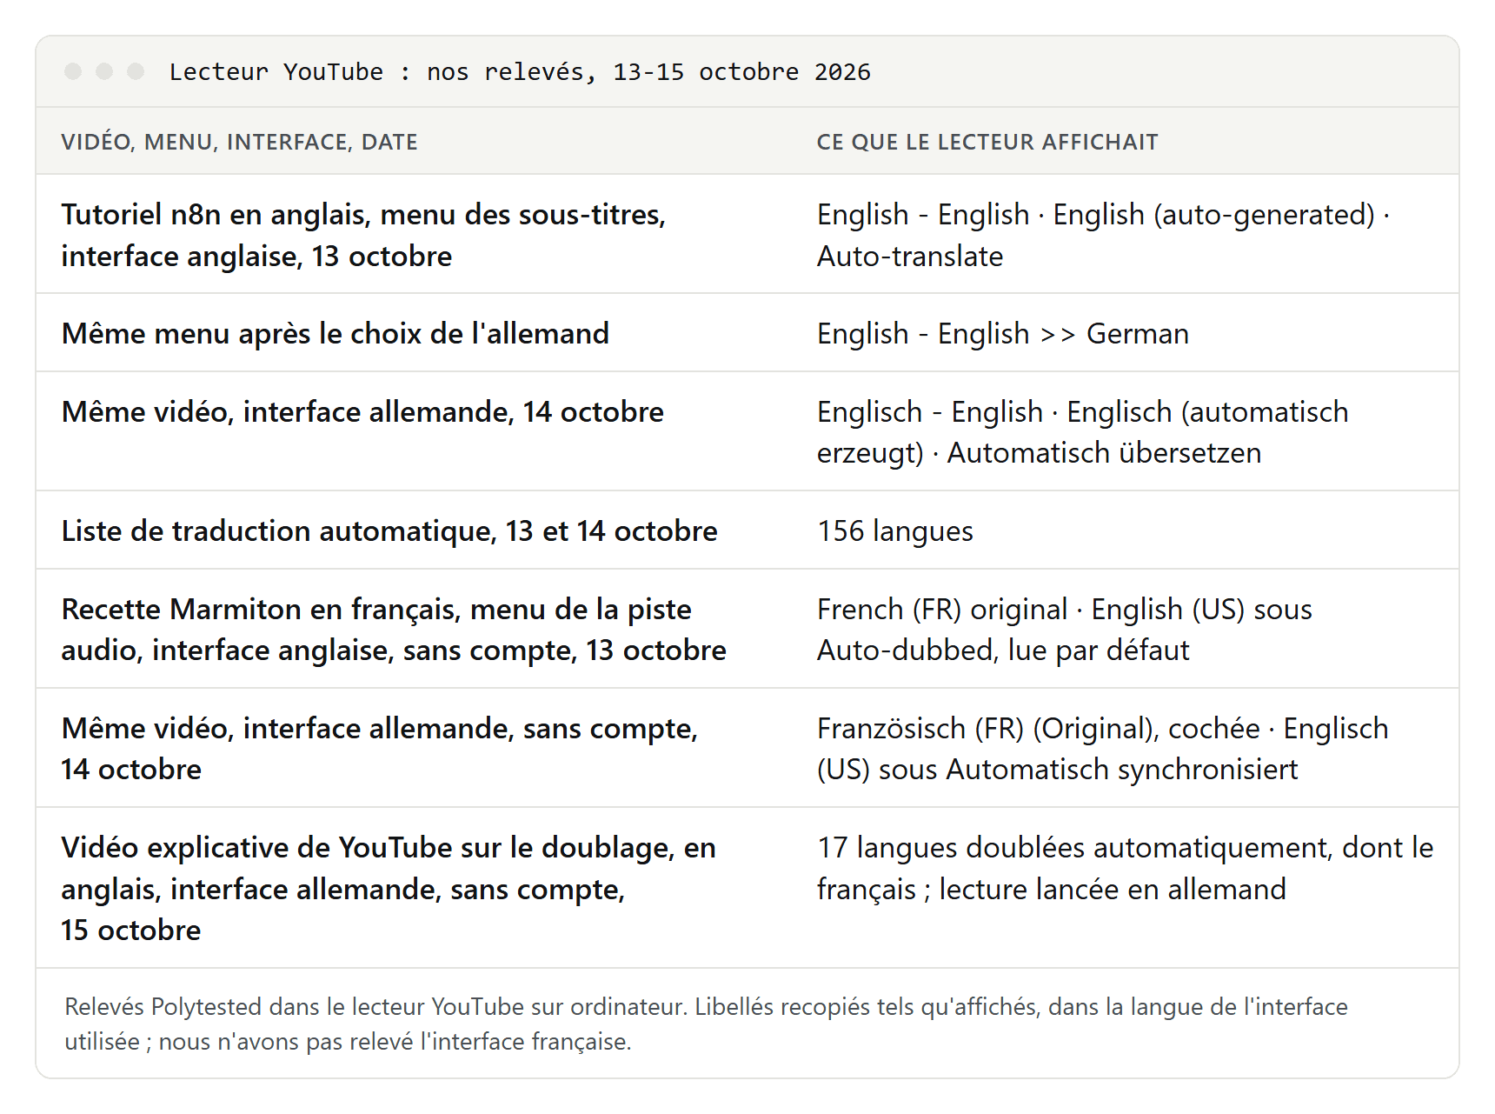Screen dimensions: 1495x1114
Task: Click the cell ending with "Auto-translate"
Action: [x=1104, y=235]
